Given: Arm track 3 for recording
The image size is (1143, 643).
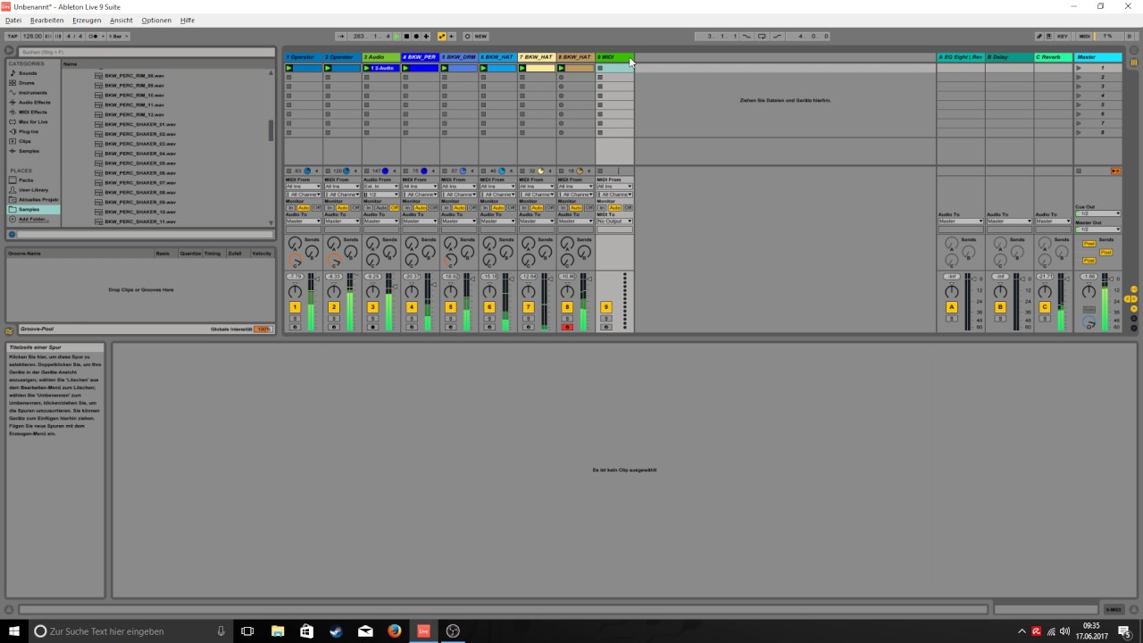Looking at the screenshot, I should [372, 327].
